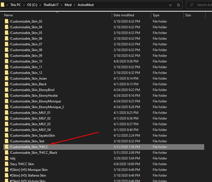Select '#[Skin] (H5) Stefania Skin' folder name
The image size is (212, 182).
28,175
